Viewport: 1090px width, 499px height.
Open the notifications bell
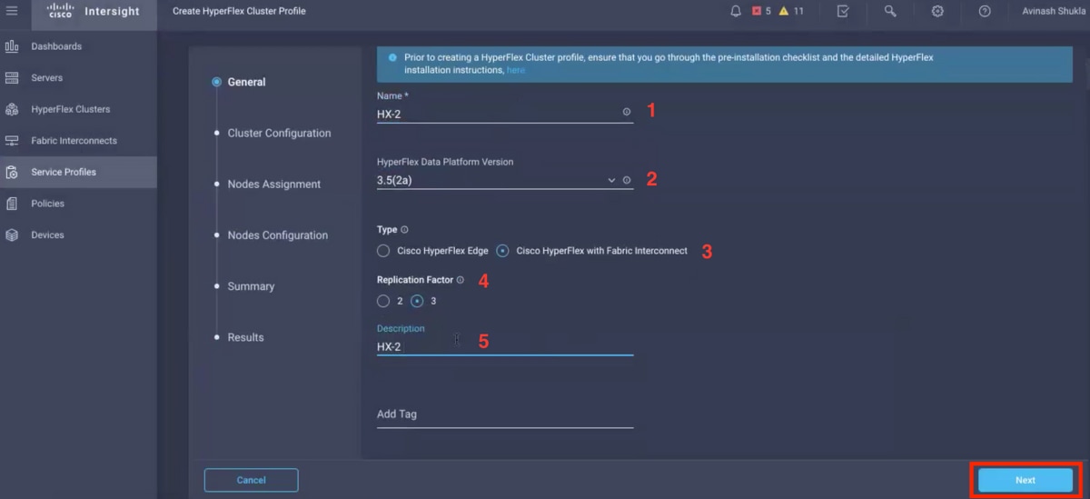(736, 11)
